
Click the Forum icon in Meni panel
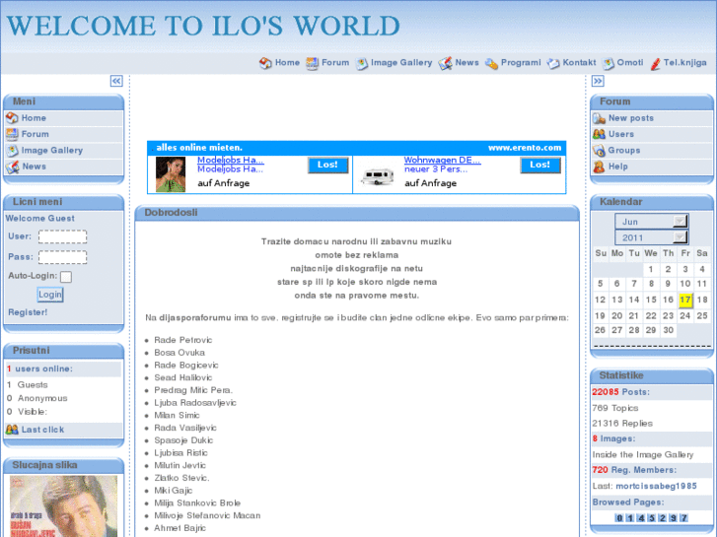tap(12, 134)
